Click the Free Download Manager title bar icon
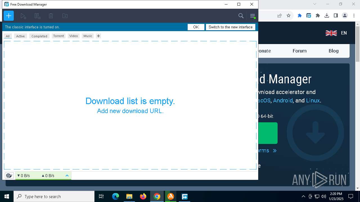Image resolution: width=360 pixels, height=202 pixels. pyautogui.click(x=7, y=4)
